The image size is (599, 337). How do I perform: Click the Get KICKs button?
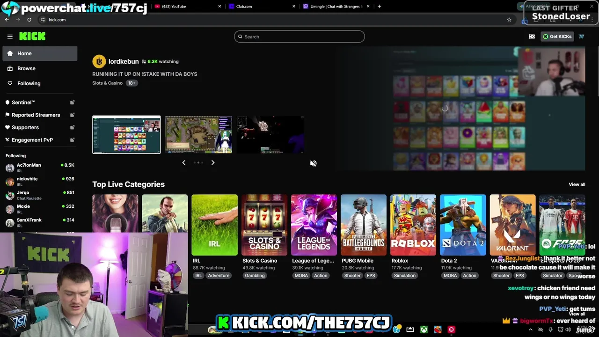(x=557, y=37)
